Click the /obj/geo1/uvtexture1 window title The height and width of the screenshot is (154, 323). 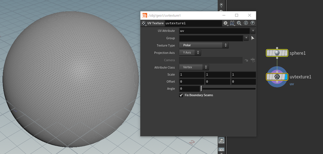pos(165,15)
